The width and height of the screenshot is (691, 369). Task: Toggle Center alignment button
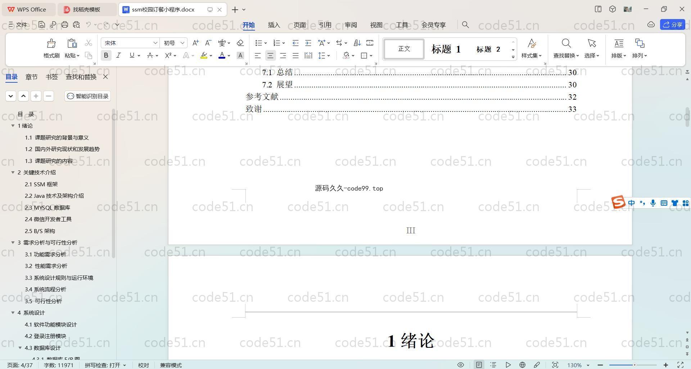[270, 55]
